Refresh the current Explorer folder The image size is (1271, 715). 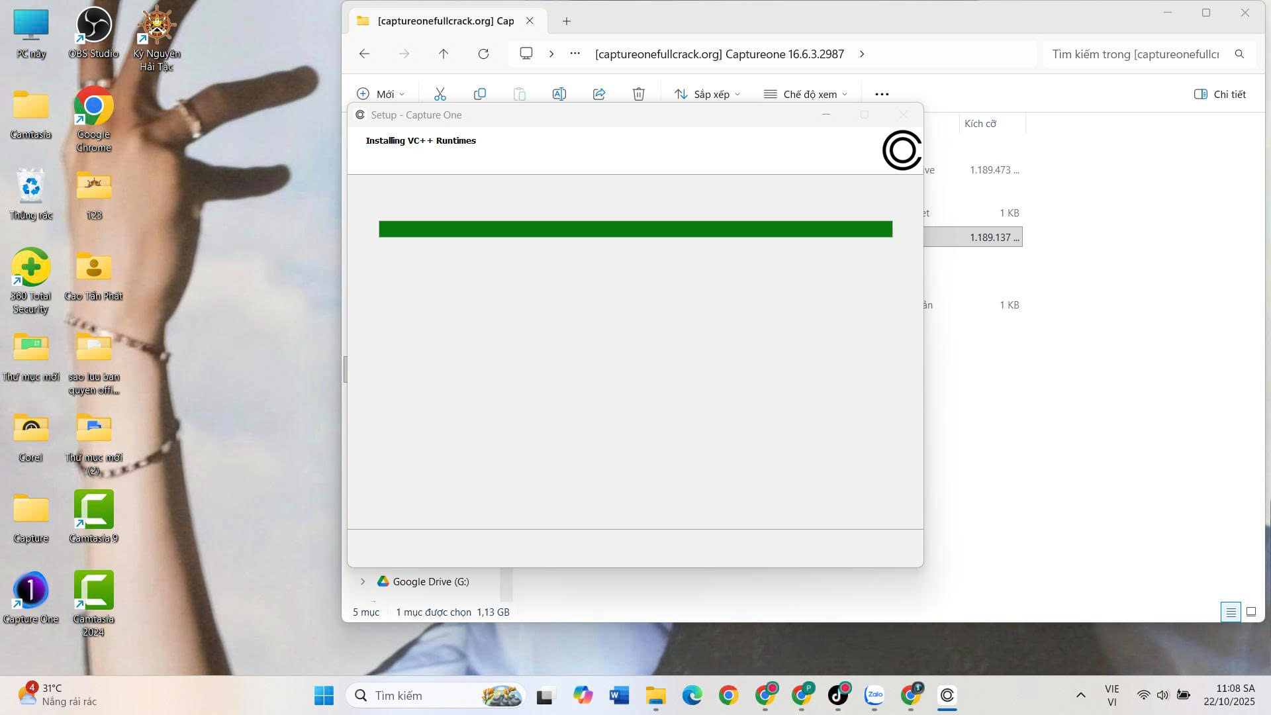(483, 54)
